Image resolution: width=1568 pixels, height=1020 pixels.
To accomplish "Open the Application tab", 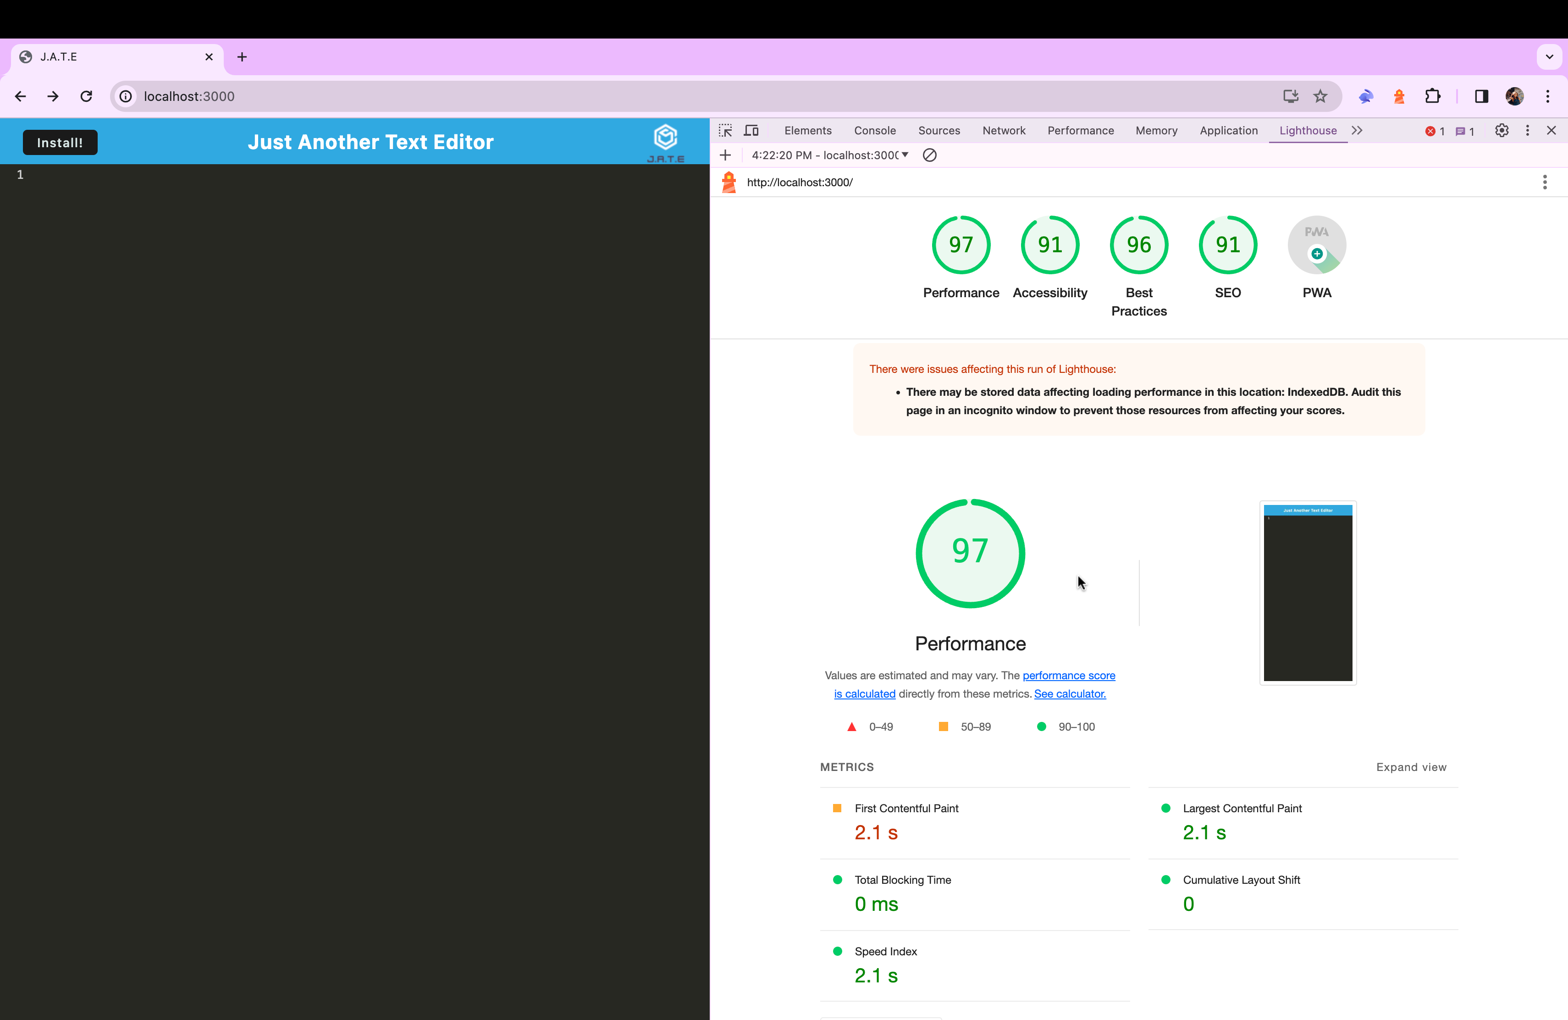I will click(x=1228, y=130).
